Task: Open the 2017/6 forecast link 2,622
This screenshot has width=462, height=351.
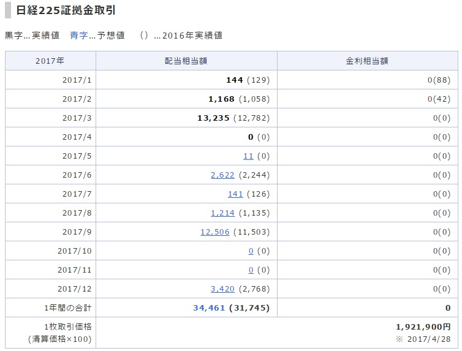Action: click(222, 175)
